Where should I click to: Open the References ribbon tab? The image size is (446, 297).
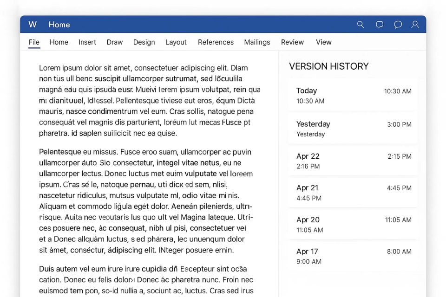[x=216, y=42]
